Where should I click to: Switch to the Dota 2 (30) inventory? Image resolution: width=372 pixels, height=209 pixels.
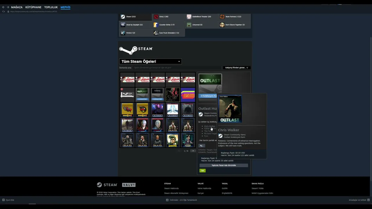pos(169,17)
